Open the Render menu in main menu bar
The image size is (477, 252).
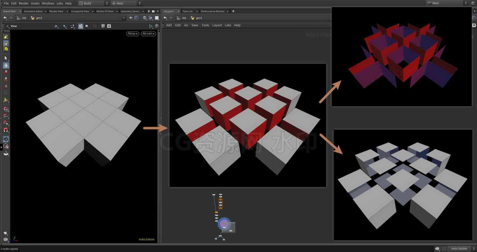coord(24,3)
